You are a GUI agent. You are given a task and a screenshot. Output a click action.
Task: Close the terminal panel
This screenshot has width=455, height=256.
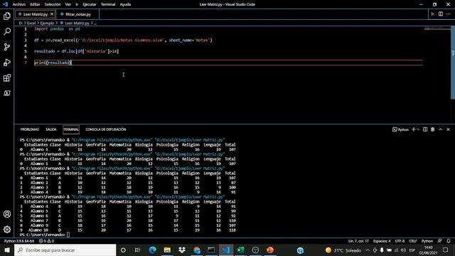click(x=448, y=129)
